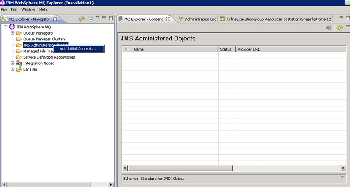This screenshot has height=187, width=350.
Task: Close the MQ Explorer - Navigator tab
Action: coord(55,19)
